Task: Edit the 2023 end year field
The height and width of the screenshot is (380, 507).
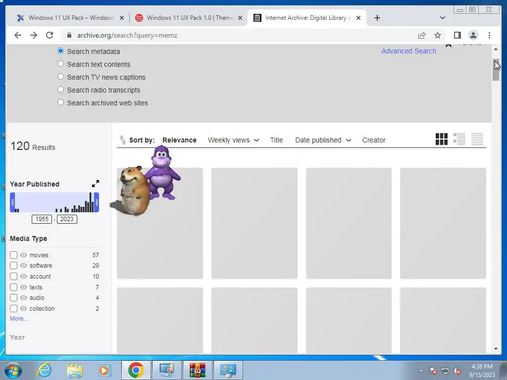Action: coord(67,219)
